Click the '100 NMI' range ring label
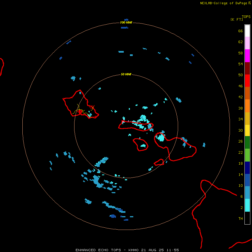Viewport: 252px width, 252px height. click(x=126, y=22)
